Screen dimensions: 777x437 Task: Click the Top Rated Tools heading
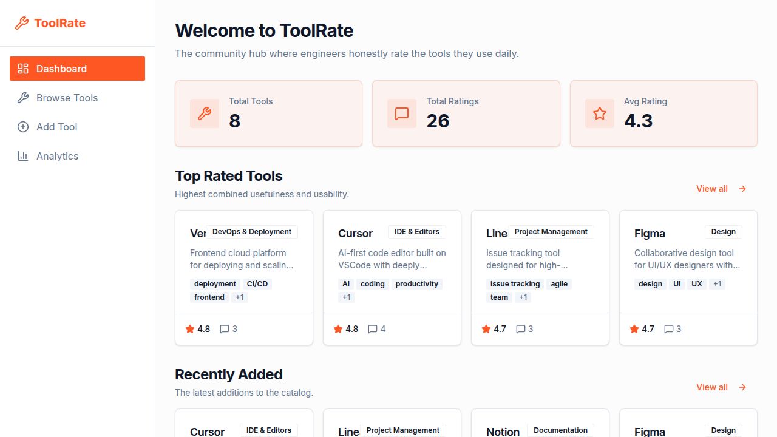pyautogui.click(x=229, y=176)
